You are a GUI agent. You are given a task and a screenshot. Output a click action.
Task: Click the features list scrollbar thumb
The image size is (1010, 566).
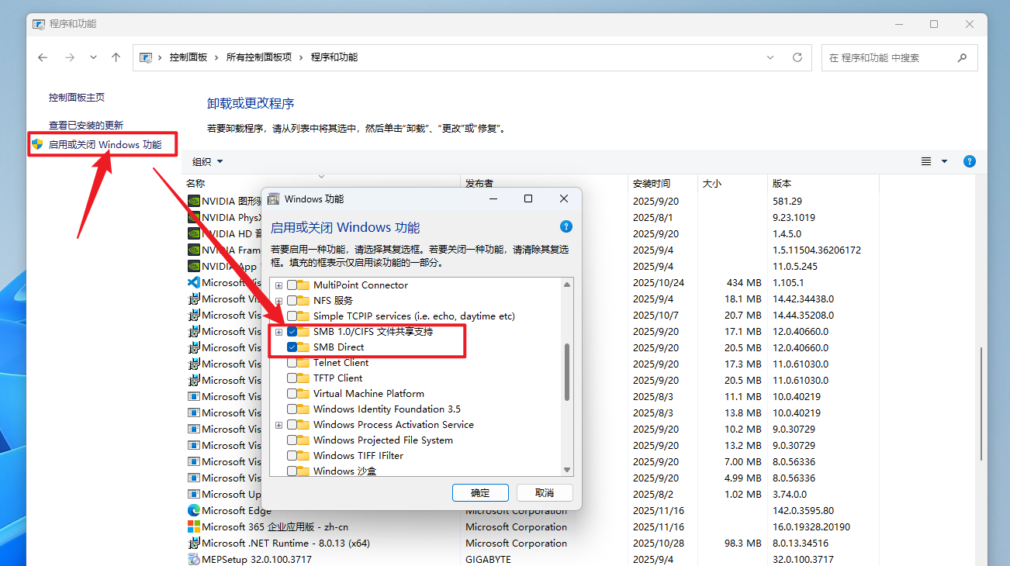tap(567, 372)
